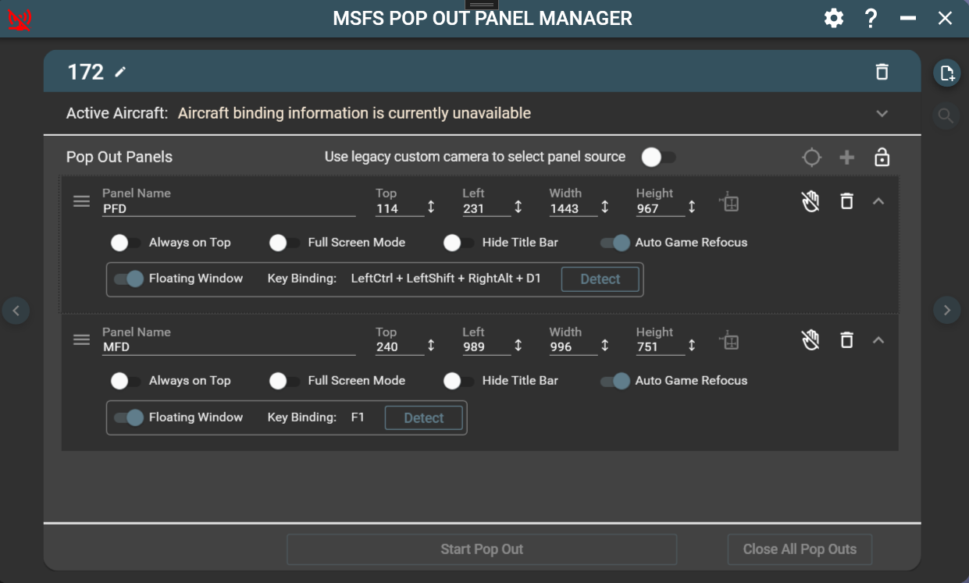Viewport: 969px width, 583px height.
Task: Collapse the MFD panel row
Action: point(879,339)
